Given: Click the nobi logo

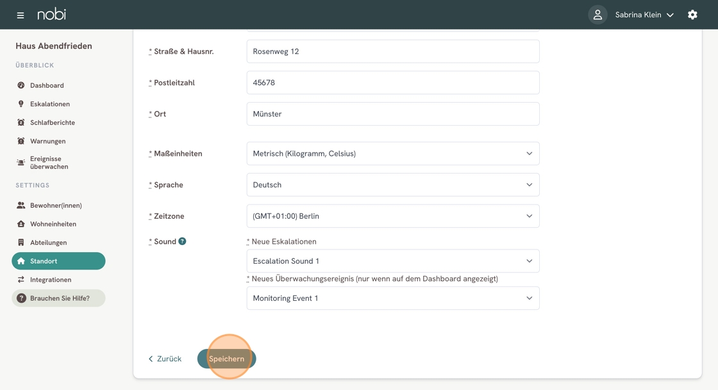Looking at the screenshot, I should [x=51, y=14].
